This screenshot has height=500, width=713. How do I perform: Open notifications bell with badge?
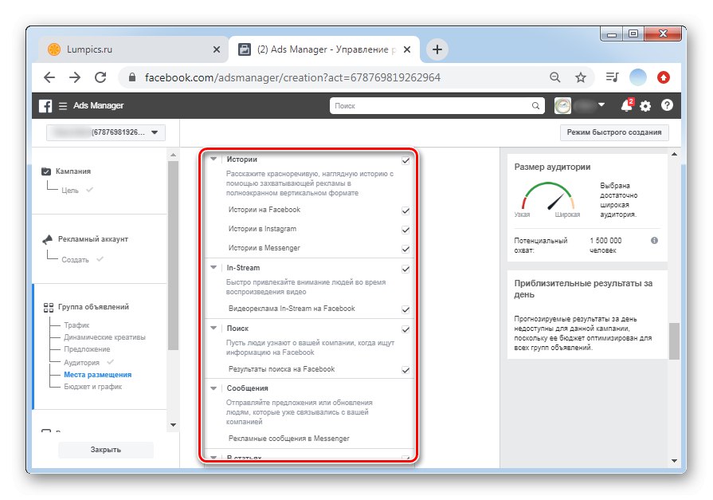pos(627,105)
